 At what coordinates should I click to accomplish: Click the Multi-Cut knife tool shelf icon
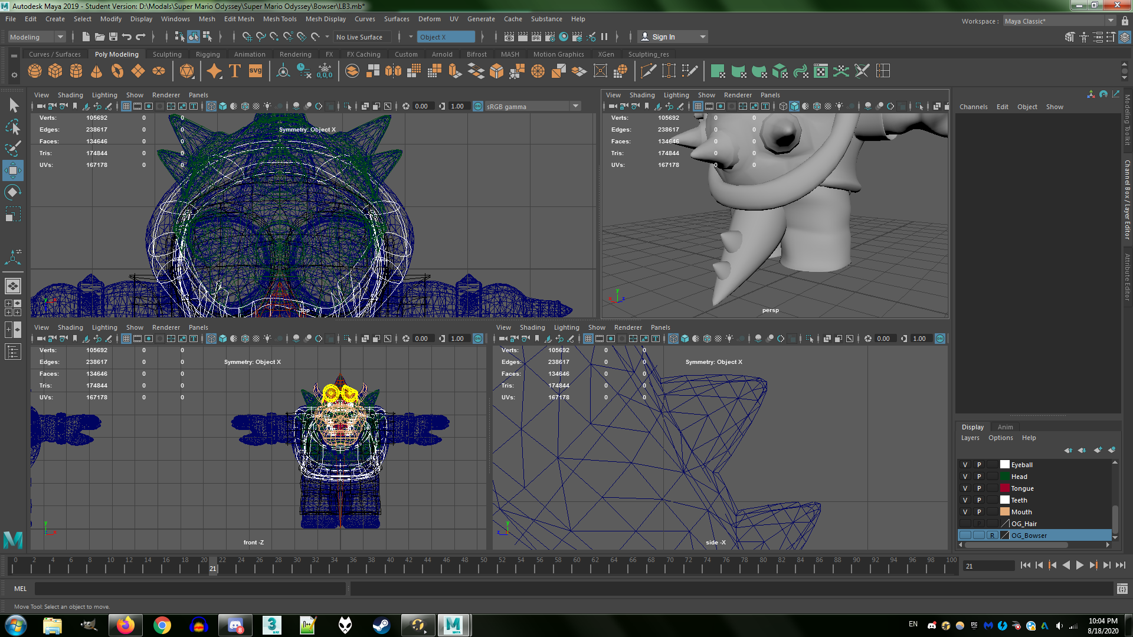[648, 71]
